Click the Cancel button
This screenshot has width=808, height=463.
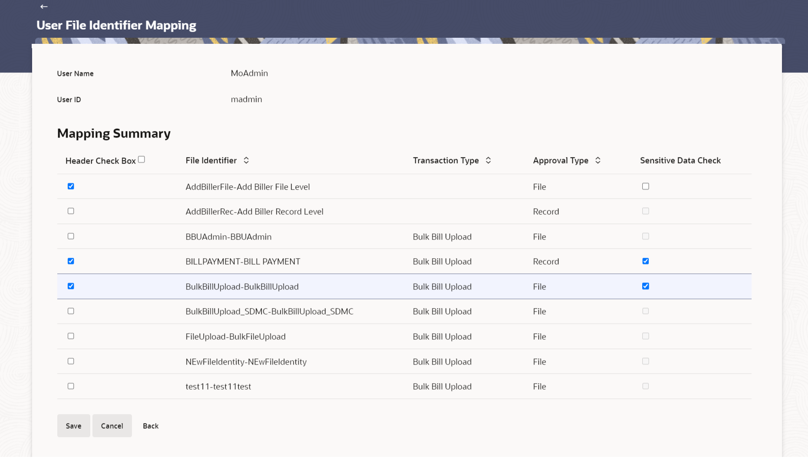(x=112, y=426)
